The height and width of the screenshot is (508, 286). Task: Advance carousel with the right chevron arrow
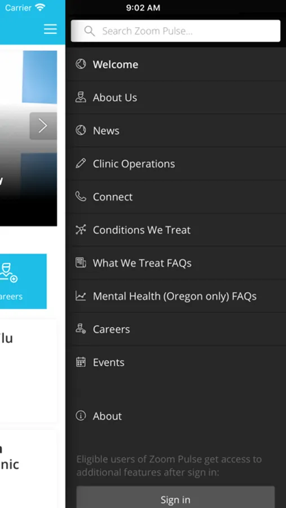click(43, 126)
